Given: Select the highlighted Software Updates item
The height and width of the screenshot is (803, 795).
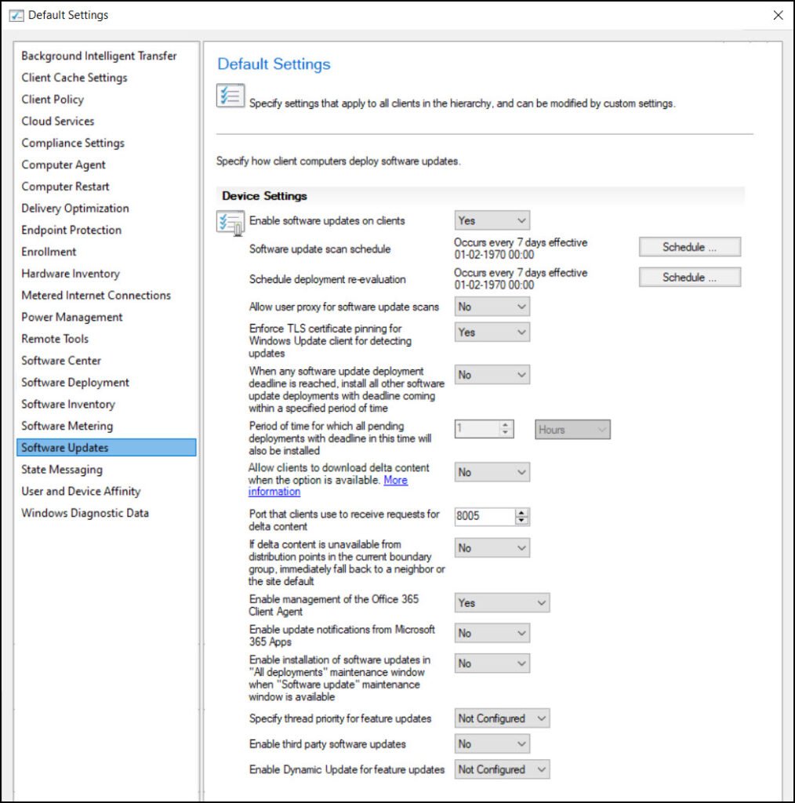Looking at the screenshot, I should coord(107,448).
